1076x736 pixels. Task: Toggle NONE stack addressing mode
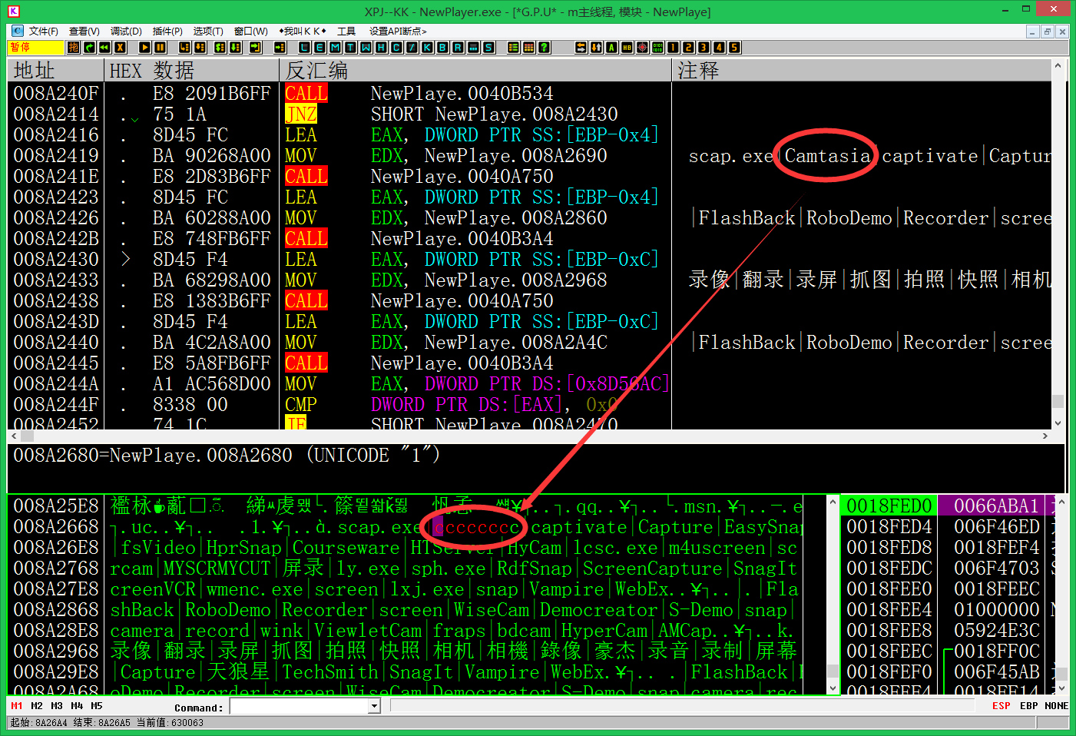(1056, 706)
